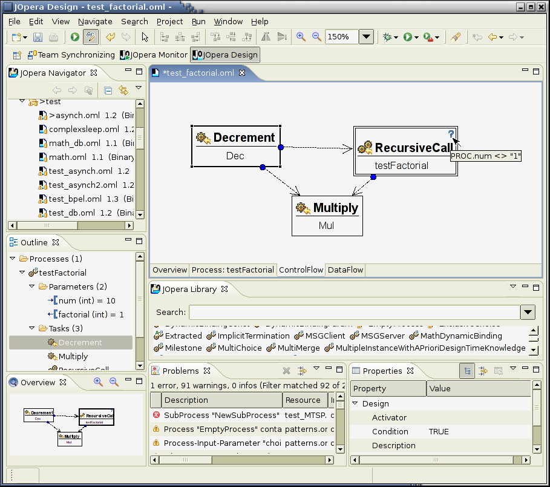Click the External Tools run icon

pyautogui.click(x=428, y=37)
